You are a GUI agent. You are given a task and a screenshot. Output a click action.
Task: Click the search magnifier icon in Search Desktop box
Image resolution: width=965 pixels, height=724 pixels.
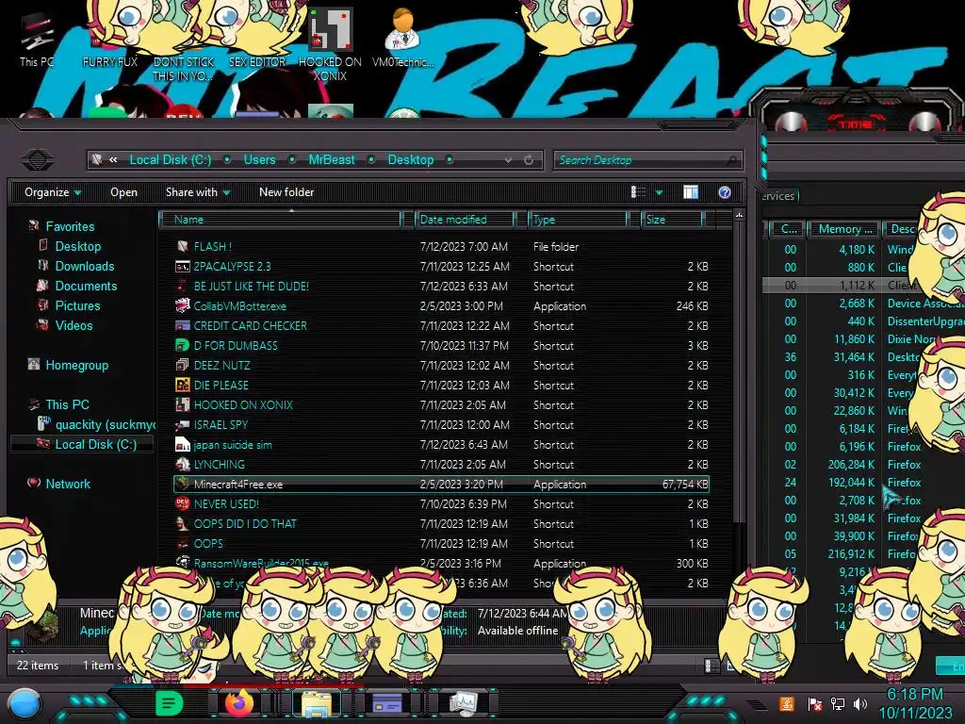pos(731,160)
